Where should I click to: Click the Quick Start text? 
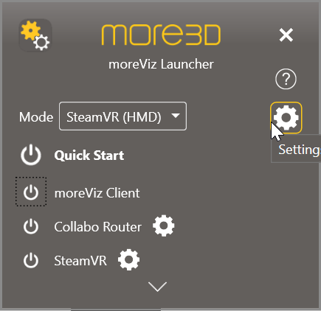point(89,155)
